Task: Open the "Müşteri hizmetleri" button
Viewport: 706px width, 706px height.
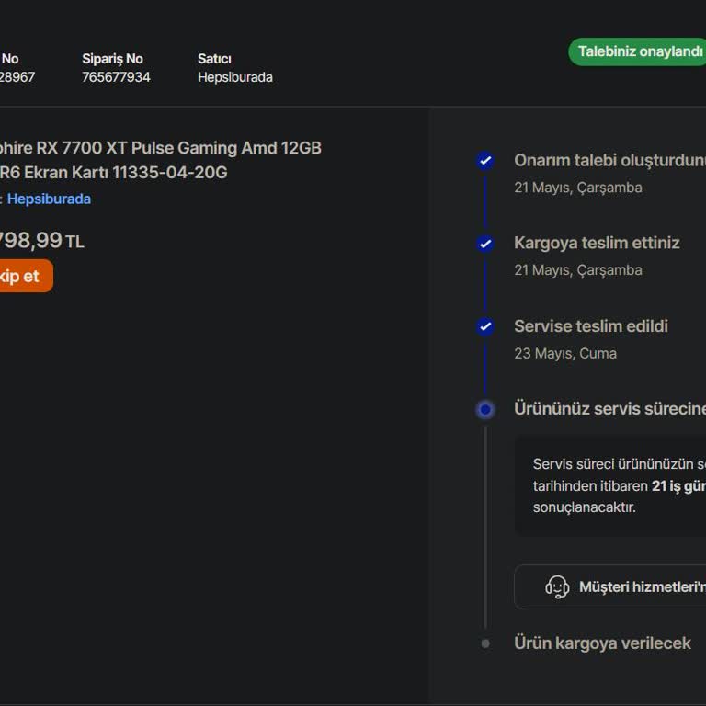Action: [x=634, y=586]
